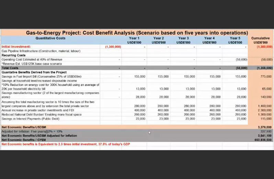This screenshot has width=274, height=179.
Task: Select the Initial Investment row label
Action: [x=16, y=47]
